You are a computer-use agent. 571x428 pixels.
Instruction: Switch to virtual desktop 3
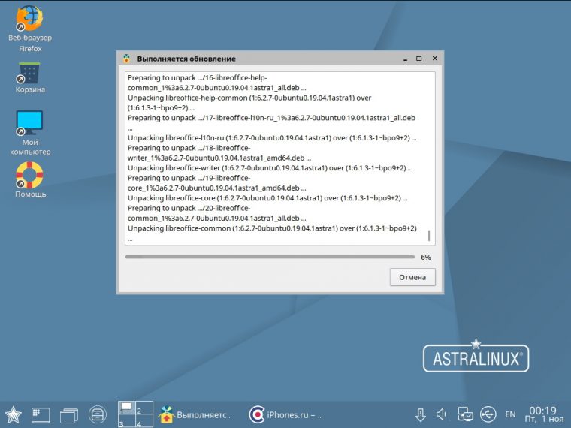tap(126, 420)
